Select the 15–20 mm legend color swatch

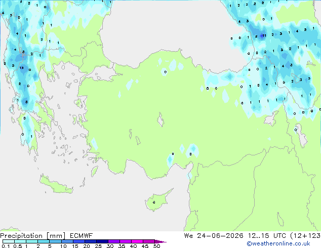(78, 241)
